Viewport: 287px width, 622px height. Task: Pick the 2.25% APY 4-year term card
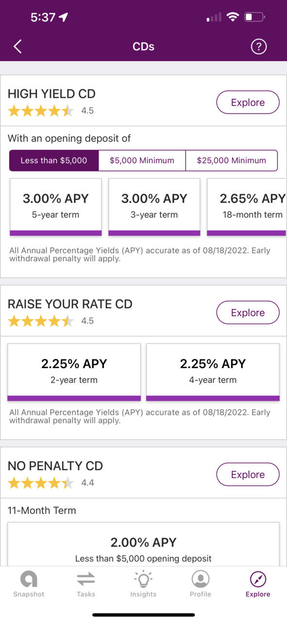[x=213, y=372]
